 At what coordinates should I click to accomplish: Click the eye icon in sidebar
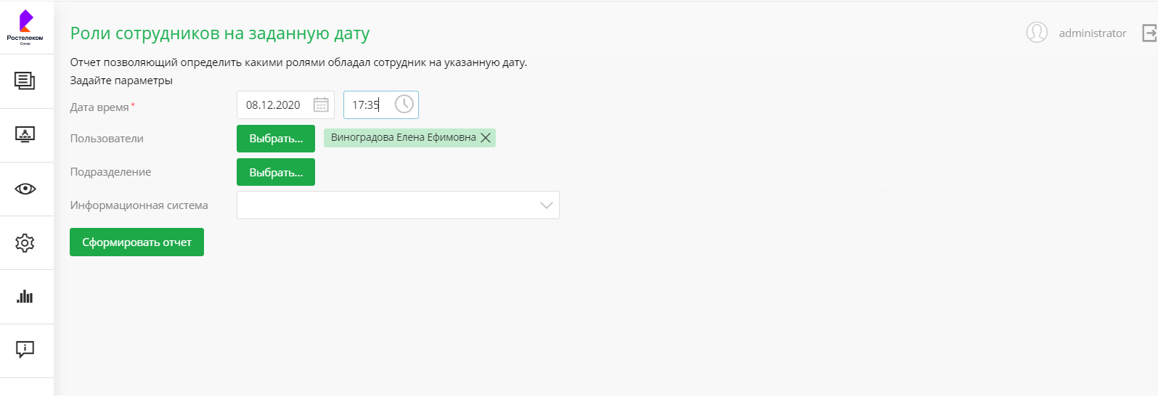coord(25,189)
